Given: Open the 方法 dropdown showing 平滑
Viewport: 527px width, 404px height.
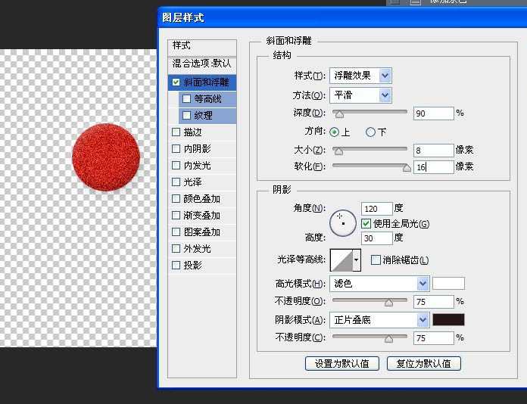Looking at the screenshot, I should [x=360, y=95].
